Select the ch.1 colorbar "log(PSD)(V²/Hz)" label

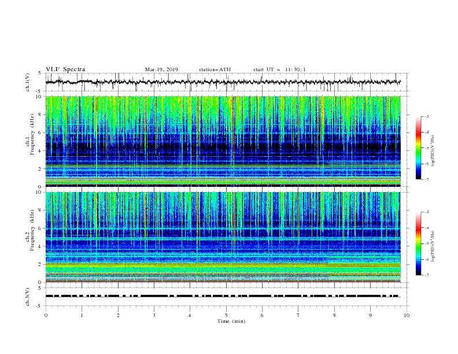(434, 151)
